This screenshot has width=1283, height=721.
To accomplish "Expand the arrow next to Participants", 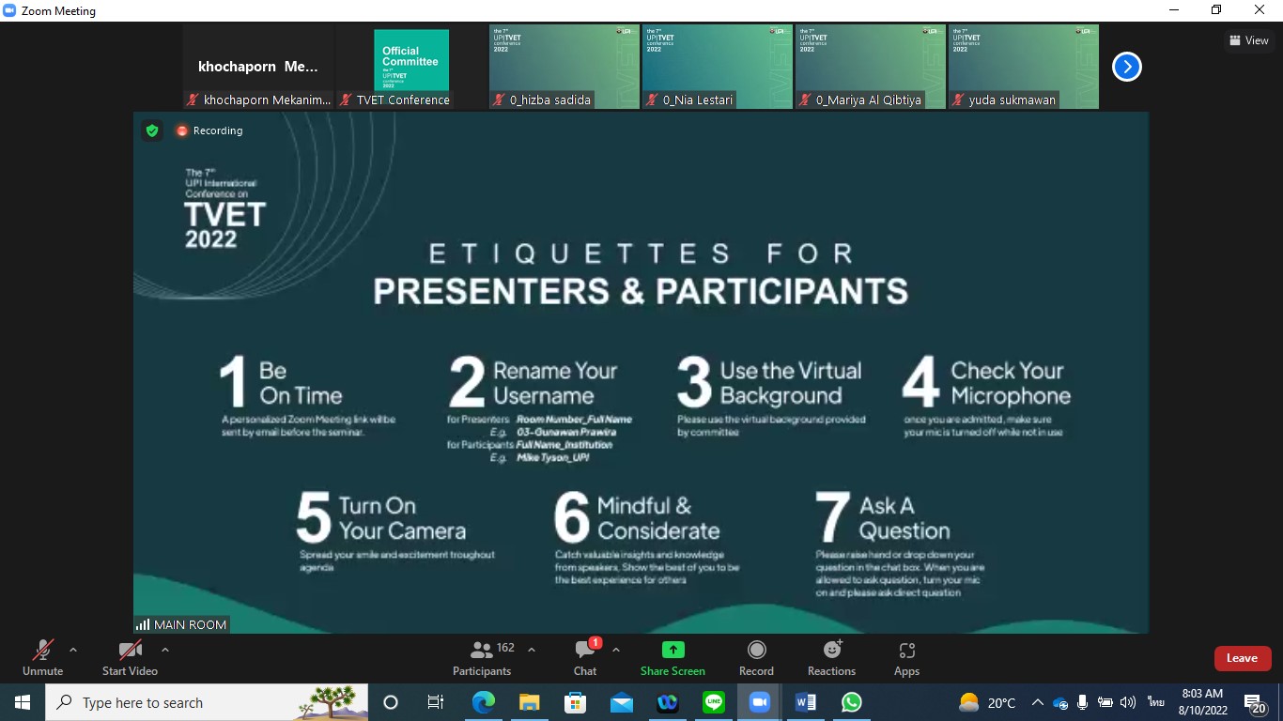I will click(x=532, y=650).
